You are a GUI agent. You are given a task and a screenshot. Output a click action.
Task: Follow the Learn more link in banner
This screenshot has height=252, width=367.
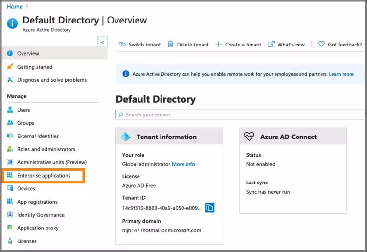coord(341,74)
